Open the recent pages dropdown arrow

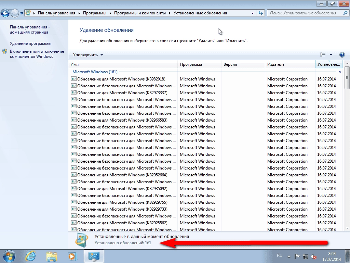tap(22, 13)
